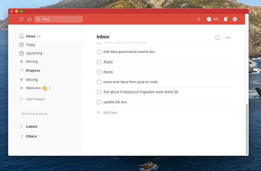This screenshot has width=261, height=171.
Task: Click pink dot of Moving under Projects
Action: pyautogui.click(x=22, y=80)
